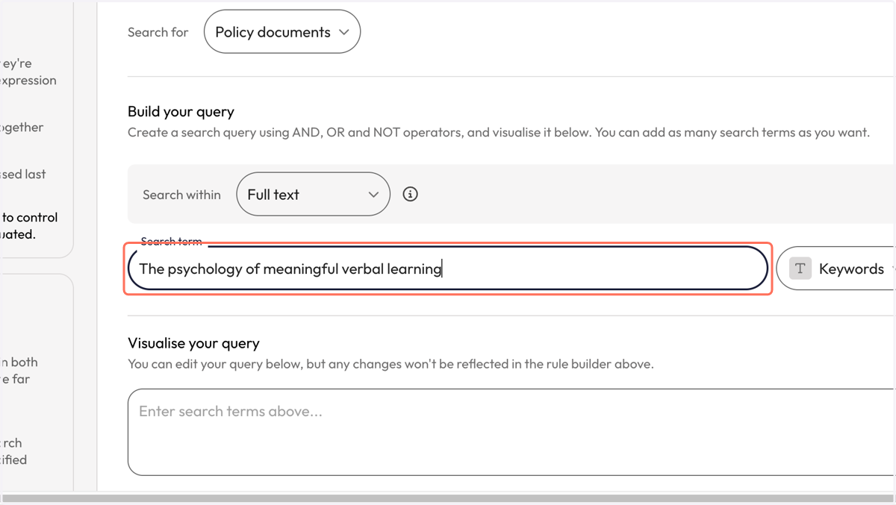The width and height of the screenshot is (896, 505).
Task: Click the 'Search within' label
Action: pyautogui.click(x=181, y=195)
